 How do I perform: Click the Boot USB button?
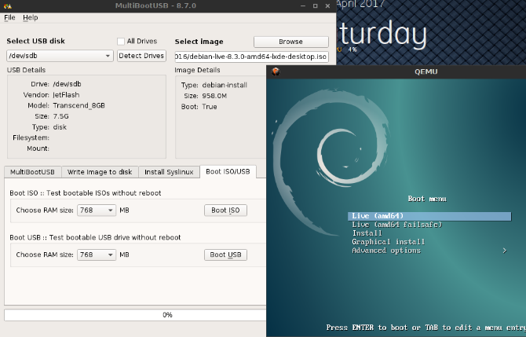[x=225, y=255]
